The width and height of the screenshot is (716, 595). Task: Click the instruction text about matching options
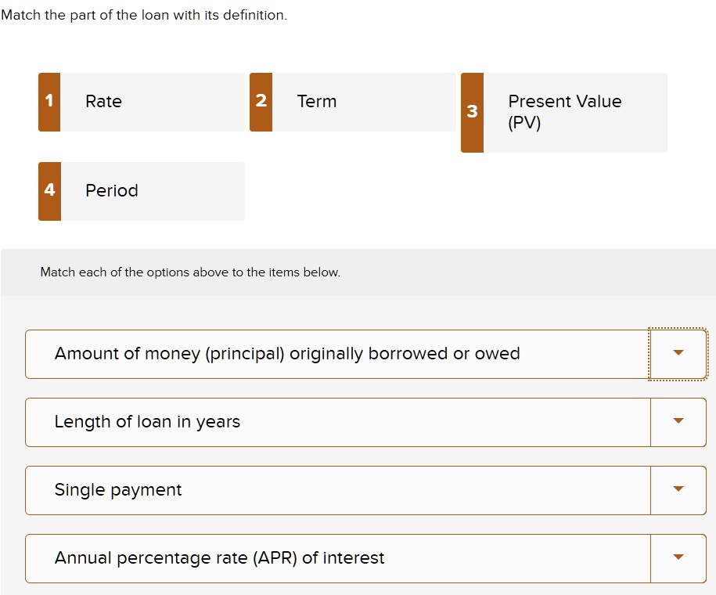click(189, 272)
